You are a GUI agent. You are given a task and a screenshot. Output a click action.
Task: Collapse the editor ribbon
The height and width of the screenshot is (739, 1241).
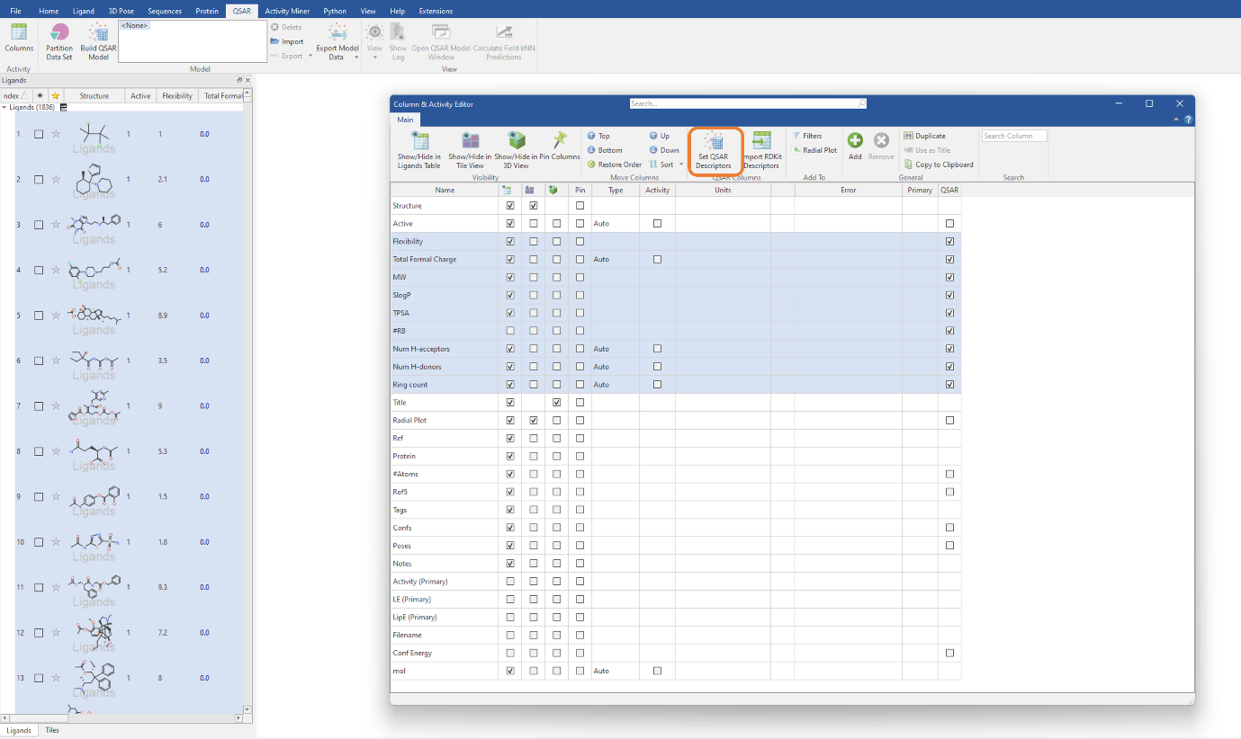click(x=1178, y=120)
